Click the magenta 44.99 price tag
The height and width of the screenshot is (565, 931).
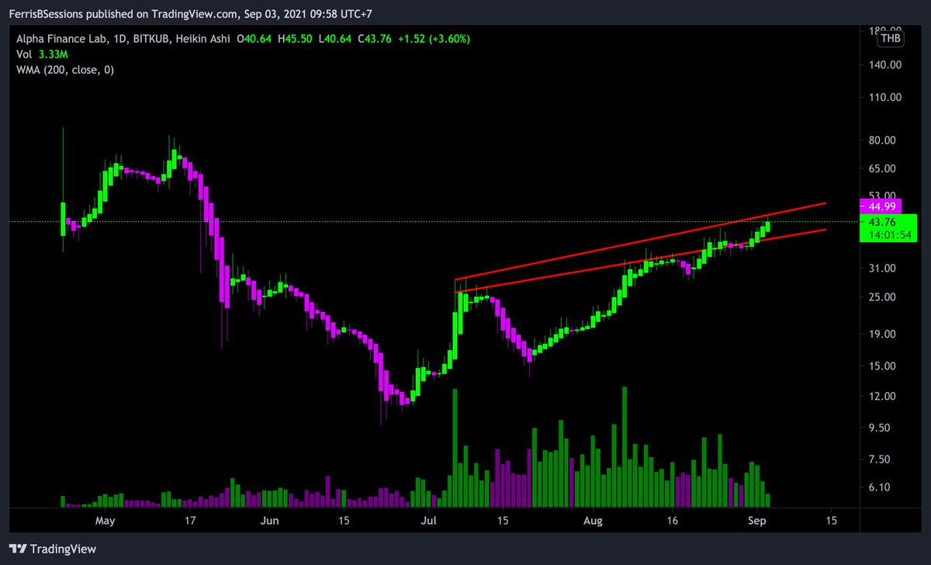pos(884,206)
